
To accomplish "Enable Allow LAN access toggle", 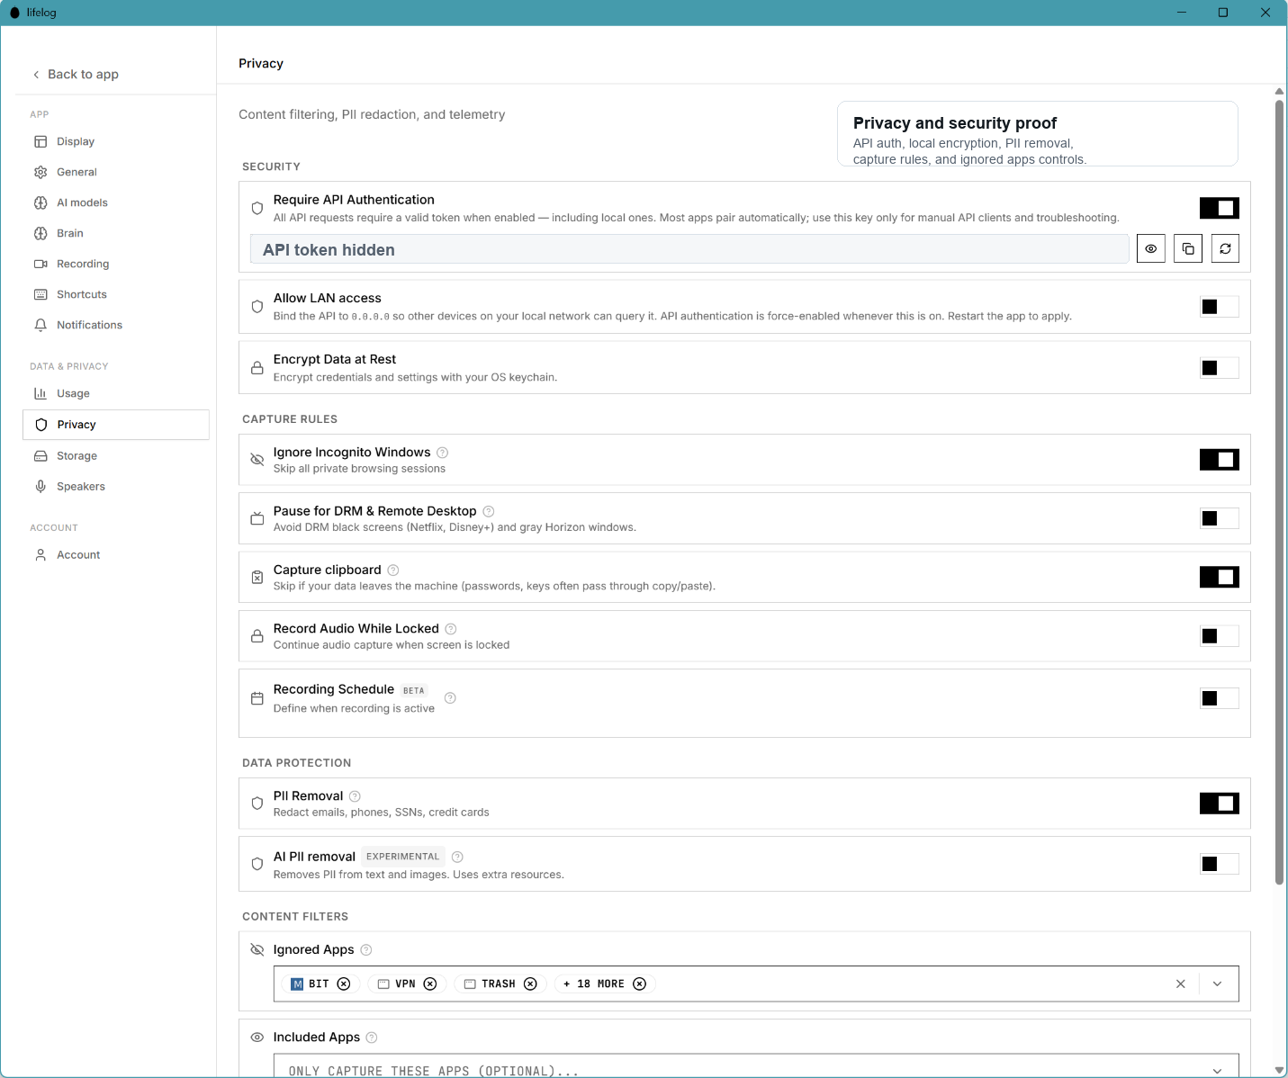I will 1220,307.
